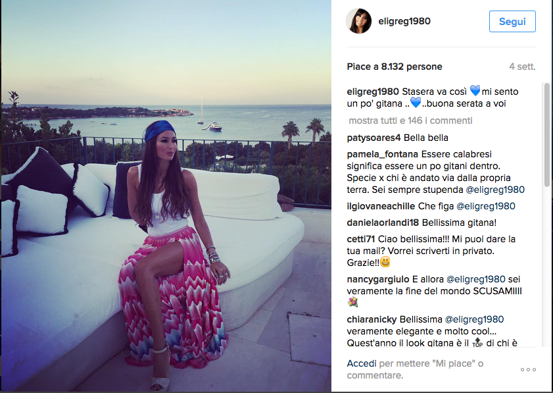Click the comments scrollbar thumb
553x393 pixels.
pos(546,134)
